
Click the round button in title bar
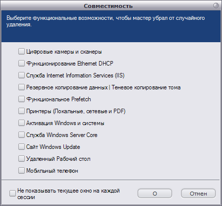216,5
